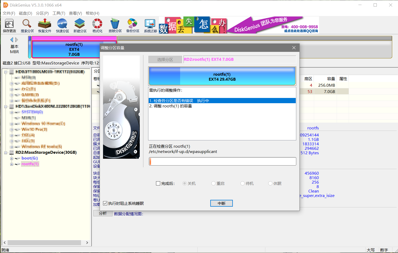Screen dimensions: 398x253
Task: Click the partition check progress bar
Action: click(x=222, y=161)
